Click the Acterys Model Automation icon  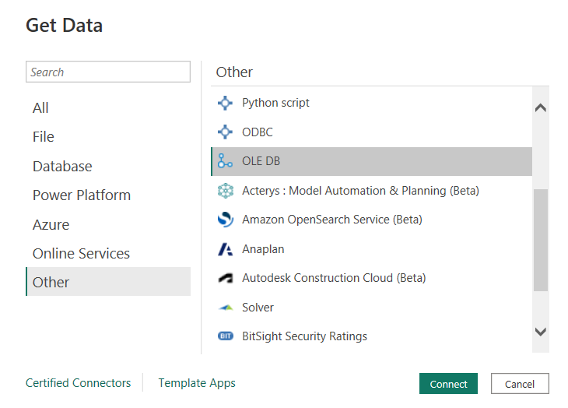click(x=226, y=191)
